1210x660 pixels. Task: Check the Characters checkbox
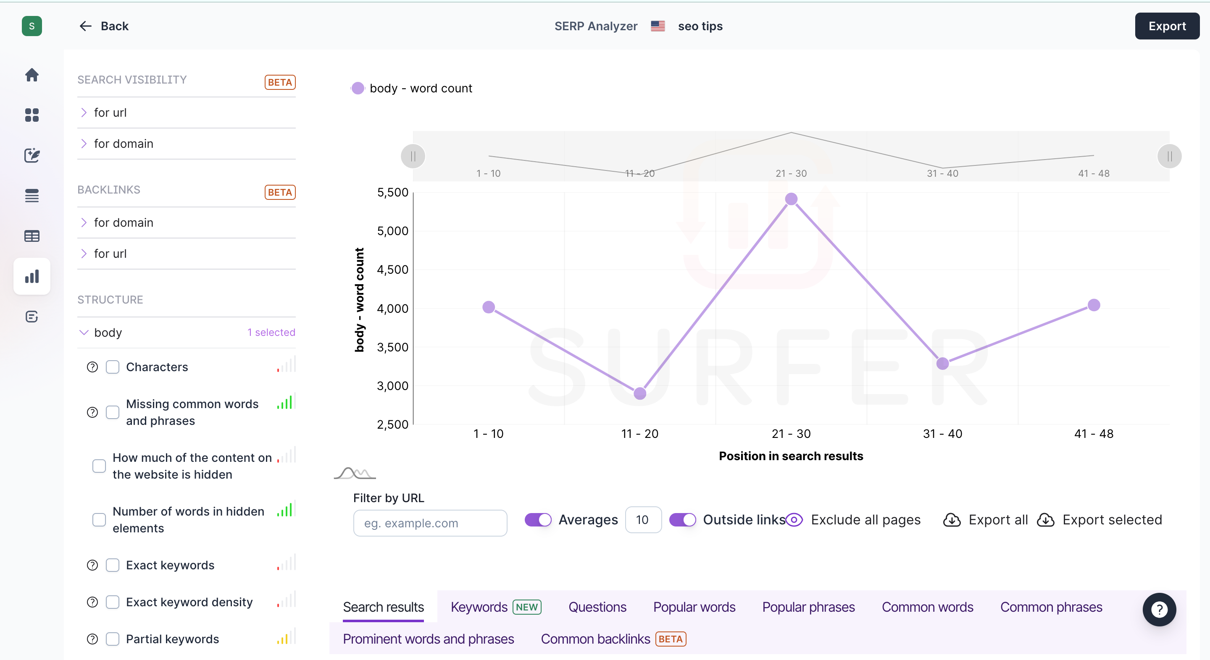coord(112,367)
